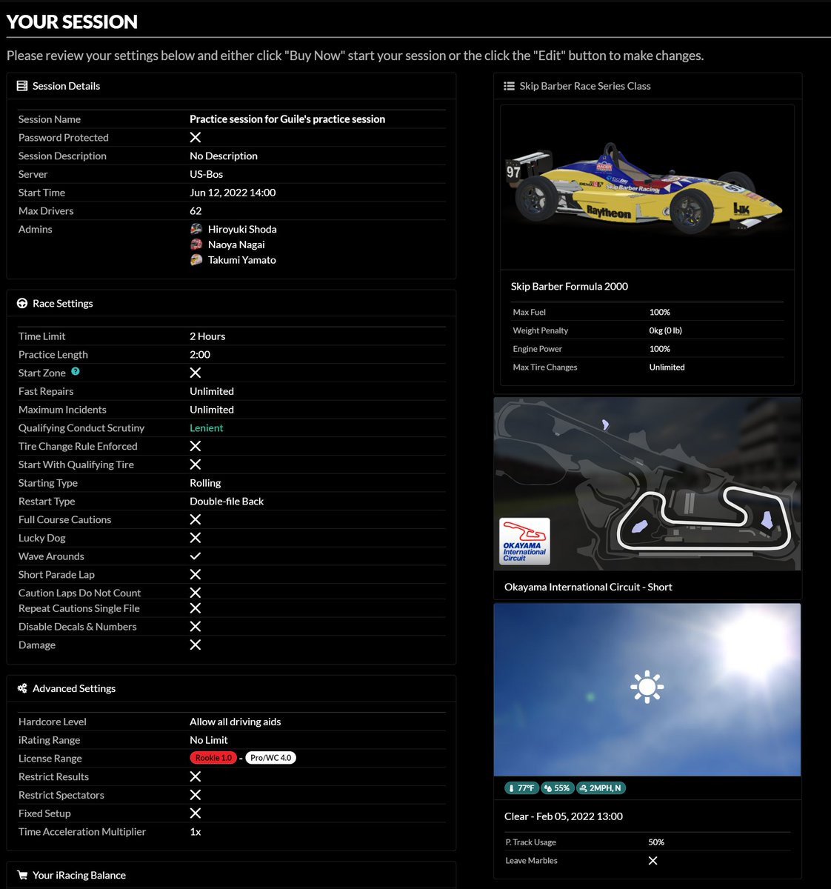The image size is (831, 889).
Task: Click the Disable Decals & Numbers X mark
Action: coord(196,627)
